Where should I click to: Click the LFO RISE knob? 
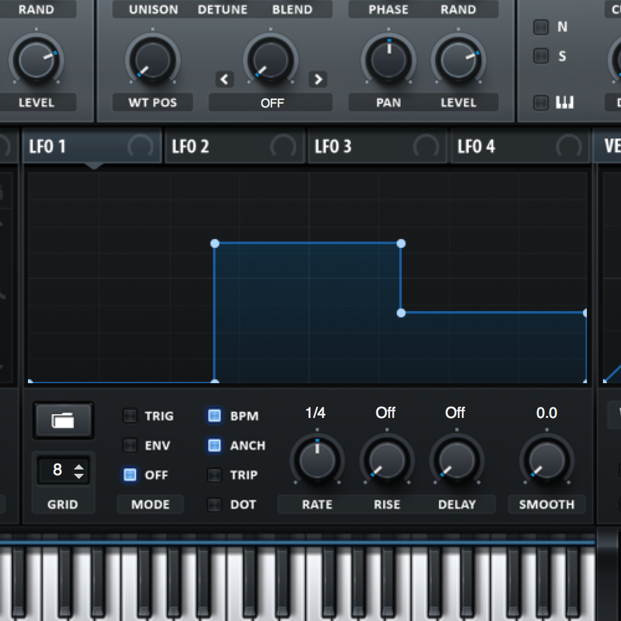point(387,460)
